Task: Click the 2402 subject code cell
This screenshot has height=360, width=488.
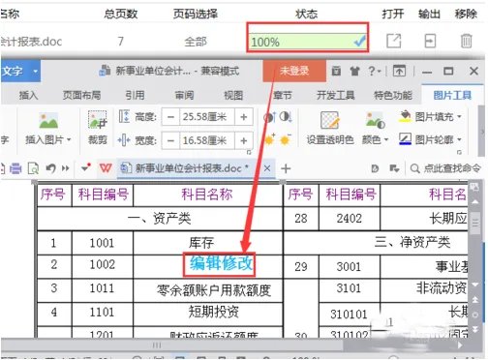Action: tap(350, 219)
